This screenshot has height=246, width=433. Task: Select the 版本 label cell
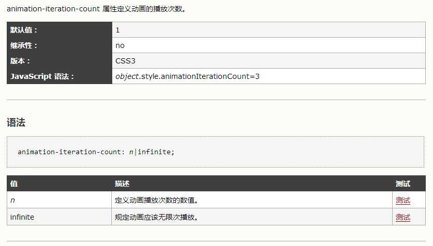[59, 60]
